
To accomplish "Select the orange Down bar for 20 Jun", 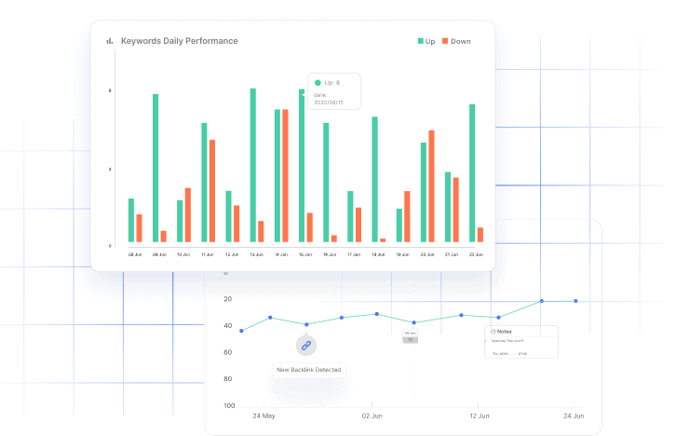I will [431, 186].
